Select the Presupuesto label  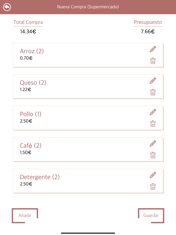(x=148, y=22)
